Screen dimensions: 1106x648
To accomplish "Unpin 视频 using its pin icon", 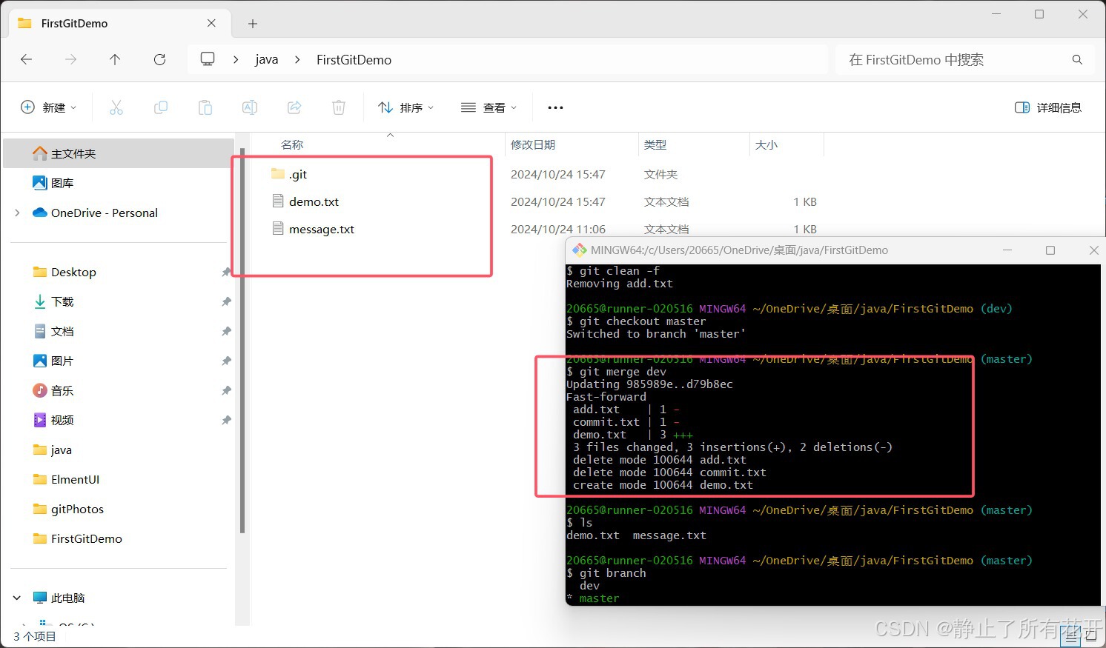I will pyautogui.click(x=226, y=421).
